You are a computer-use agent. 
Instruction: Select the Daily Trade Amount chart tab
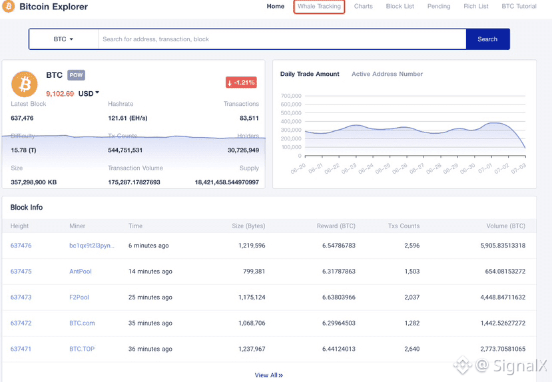click(310, 74)
